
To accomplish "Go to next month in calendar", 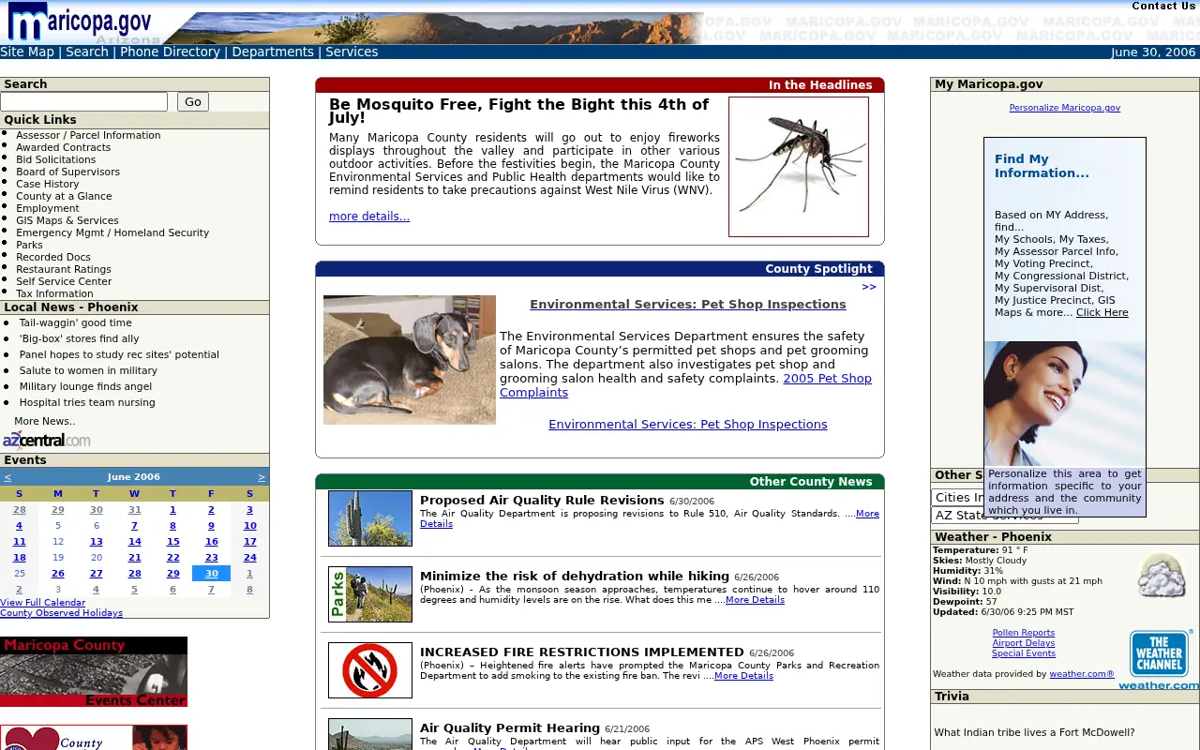I will point(262,477).
